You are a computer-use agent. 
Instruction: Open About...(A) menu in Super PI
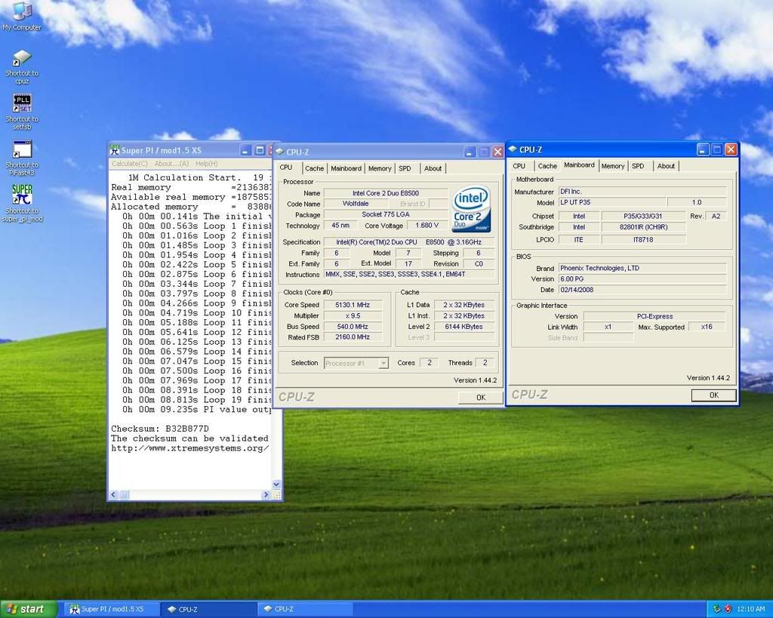(x=171, y=164)
